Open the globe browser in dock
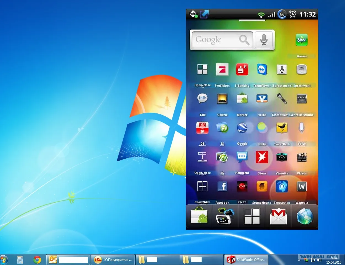The height and width of the screenshot is (265, 345). [x=305, y=217]
